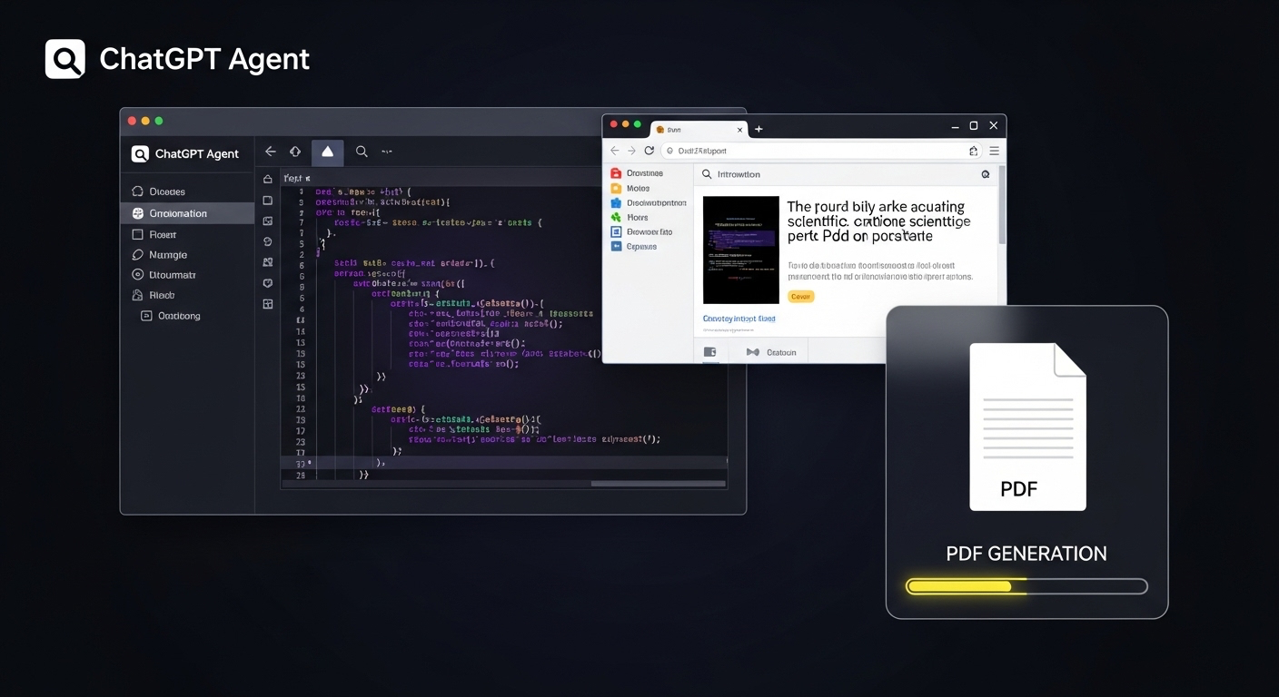The width and height of the screenshot is (1279, 697).
Task: Click the people icon in editor icon strip
Action: pyautogui.click(x=268, y=262)
